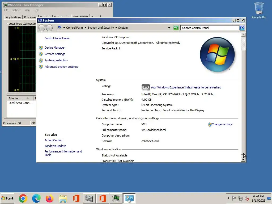Open Remote settings

tap(55, 54)
